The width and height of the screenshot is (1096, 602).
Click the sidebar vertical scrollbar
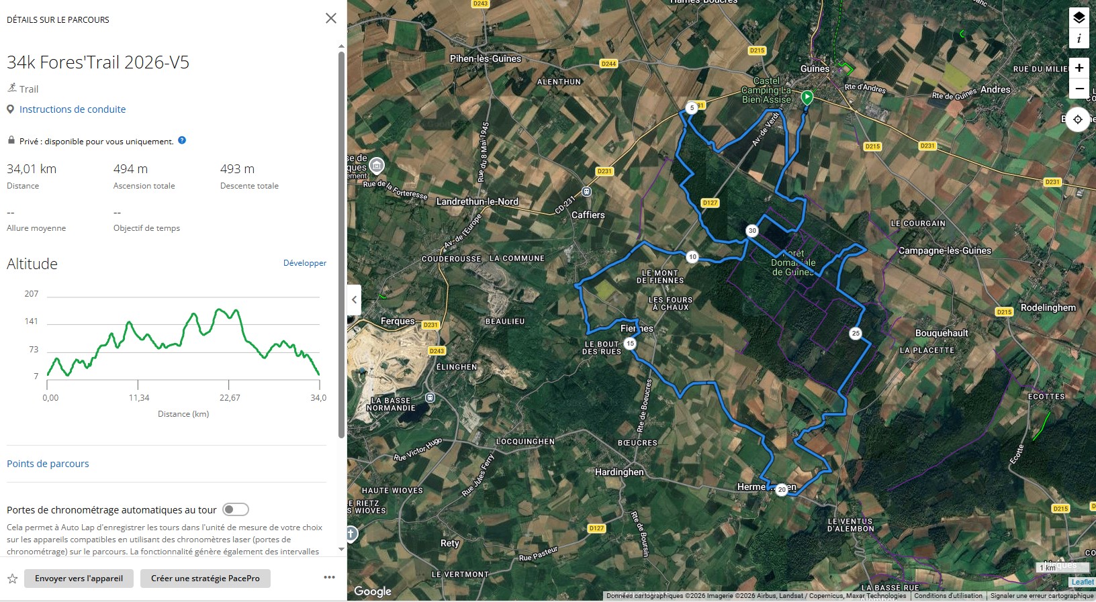point(341,242)
